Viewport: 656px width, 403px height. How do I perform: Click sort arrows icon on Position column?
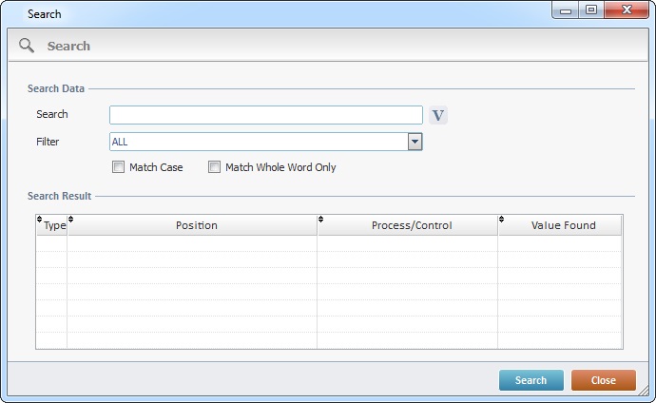(x=71, y=220)
